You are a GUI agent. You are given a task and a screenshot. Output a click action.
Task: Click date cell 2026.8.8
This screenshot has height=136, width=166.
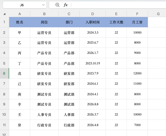click(x=93, y=104)
